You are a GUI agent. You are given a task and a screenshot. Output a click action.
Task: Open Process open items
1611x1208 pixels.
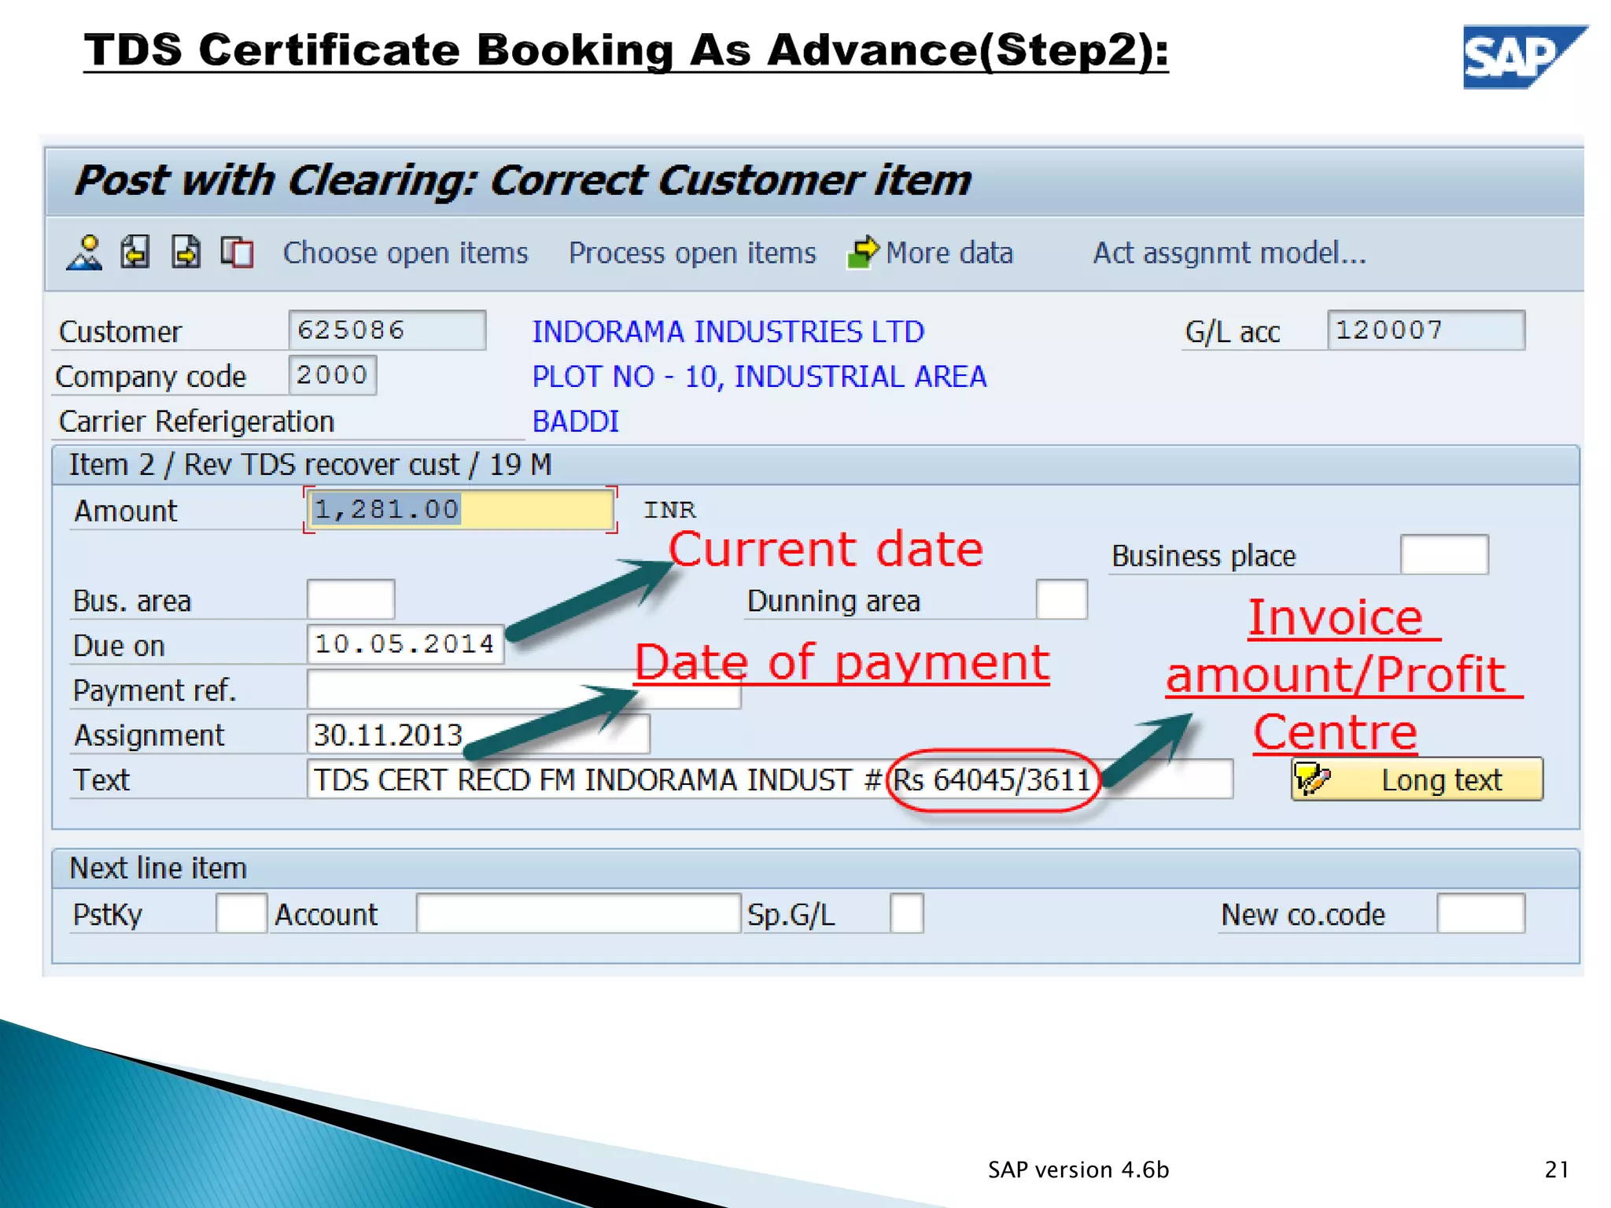click(x=692, y=253)
